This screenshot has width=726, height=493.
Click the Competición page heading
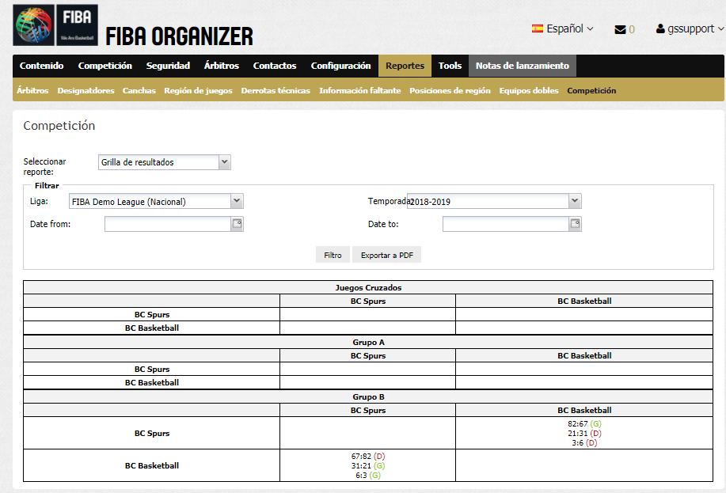click(x=59, y=126)
